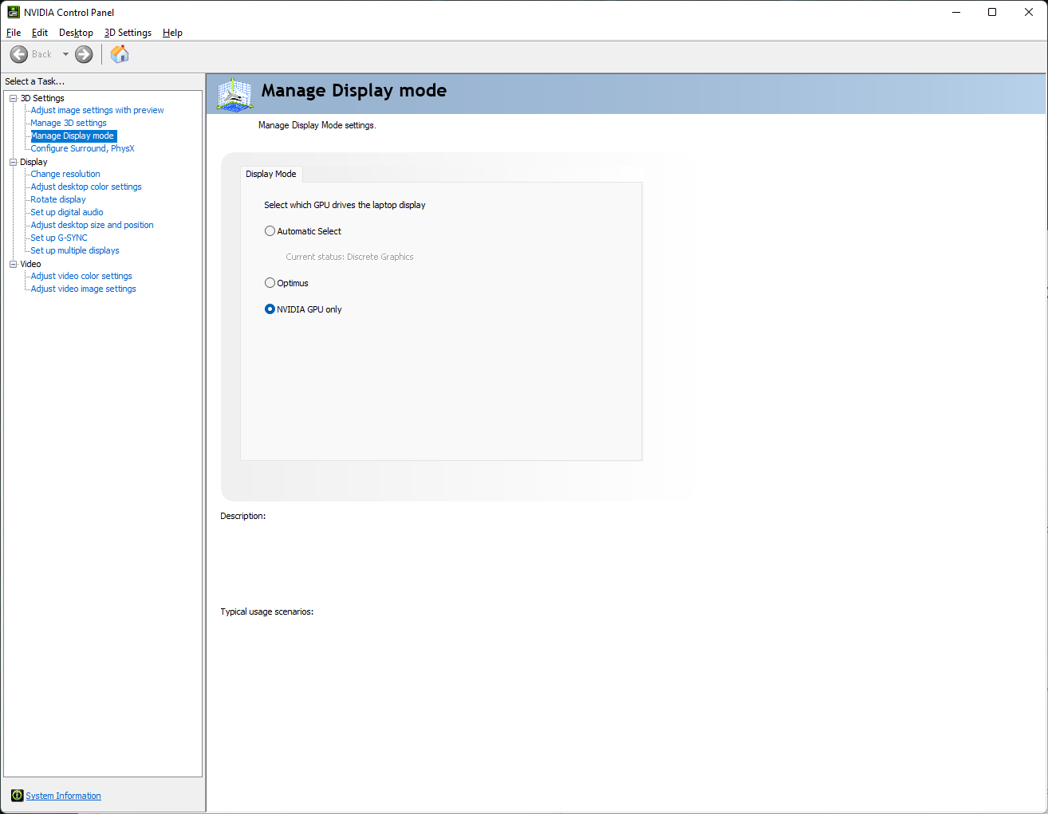Open Change resolution task
1048x814 pixels.
[x=65, y=174]
